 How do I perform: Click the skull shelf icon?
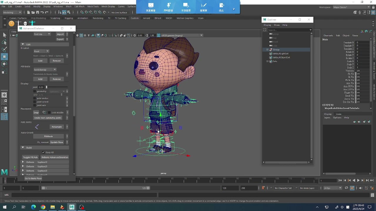(25, 24)
